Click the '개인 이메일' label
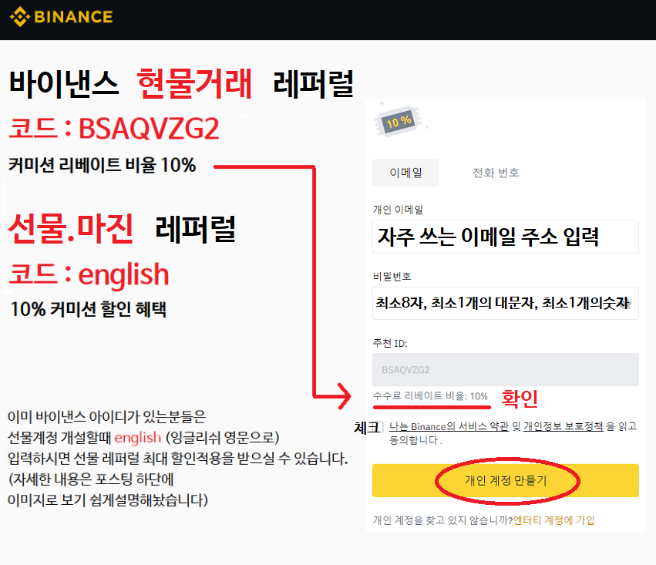This screenshot has height=565, width=656. click(398, 210)
